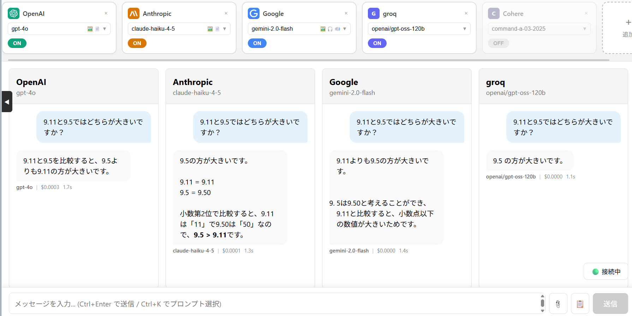The width and height of the screenshot is (632, 316).
Task: Click gpt-4o reply saying 9.11 is larger
Action: click(73, 166)
